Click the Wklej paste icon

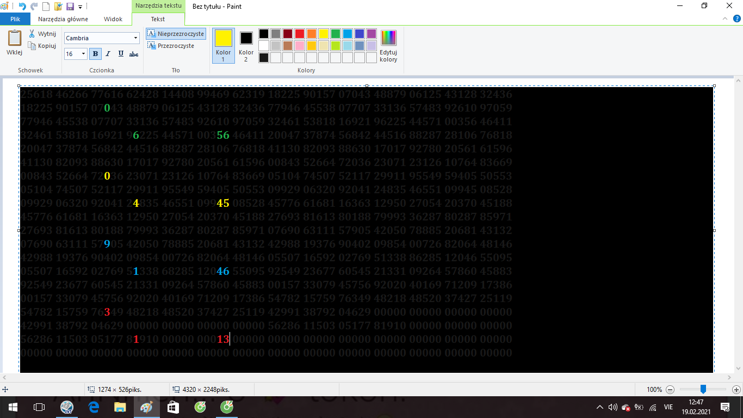click(x=14, y=39)
